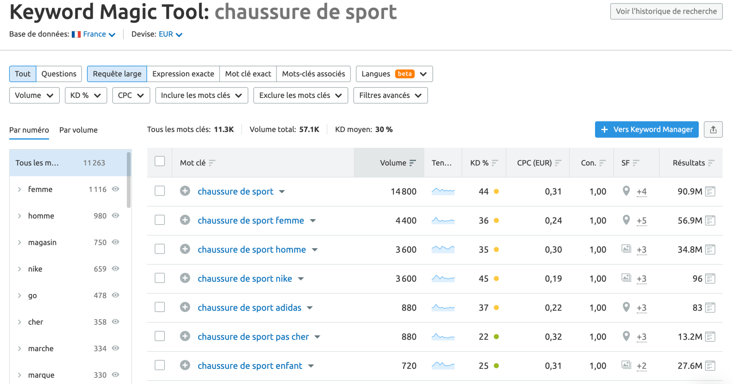
Task: Open the export icon next to Keyword Manager
Action: coord(713,129)
